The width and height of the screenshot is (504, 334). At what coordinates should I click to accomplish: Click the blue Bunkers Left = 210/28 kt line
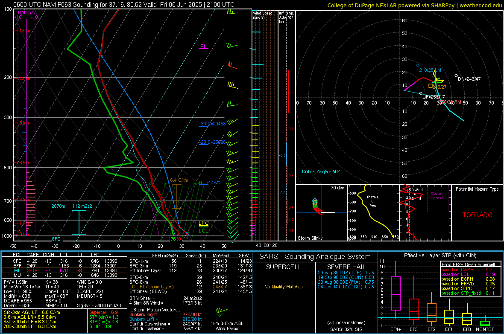click(x=166, y=319)
